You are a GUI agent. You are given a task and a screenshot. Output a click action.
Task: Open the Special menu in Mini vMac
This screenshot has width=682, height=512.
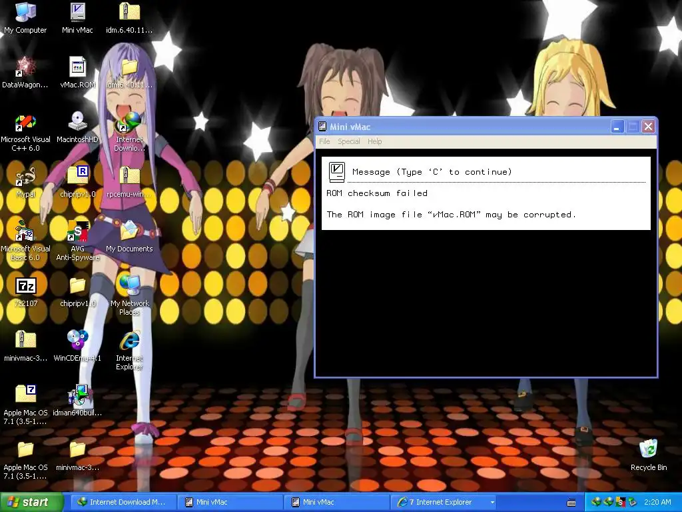pos(349,141)
